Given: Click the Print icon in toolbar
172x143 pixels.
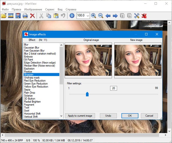Looking at the screenshot, I should [x=25, y=16].
